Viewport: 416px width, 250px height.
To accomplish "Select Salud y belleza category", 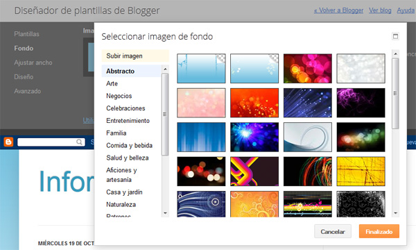I will click(x=128, y=158).
